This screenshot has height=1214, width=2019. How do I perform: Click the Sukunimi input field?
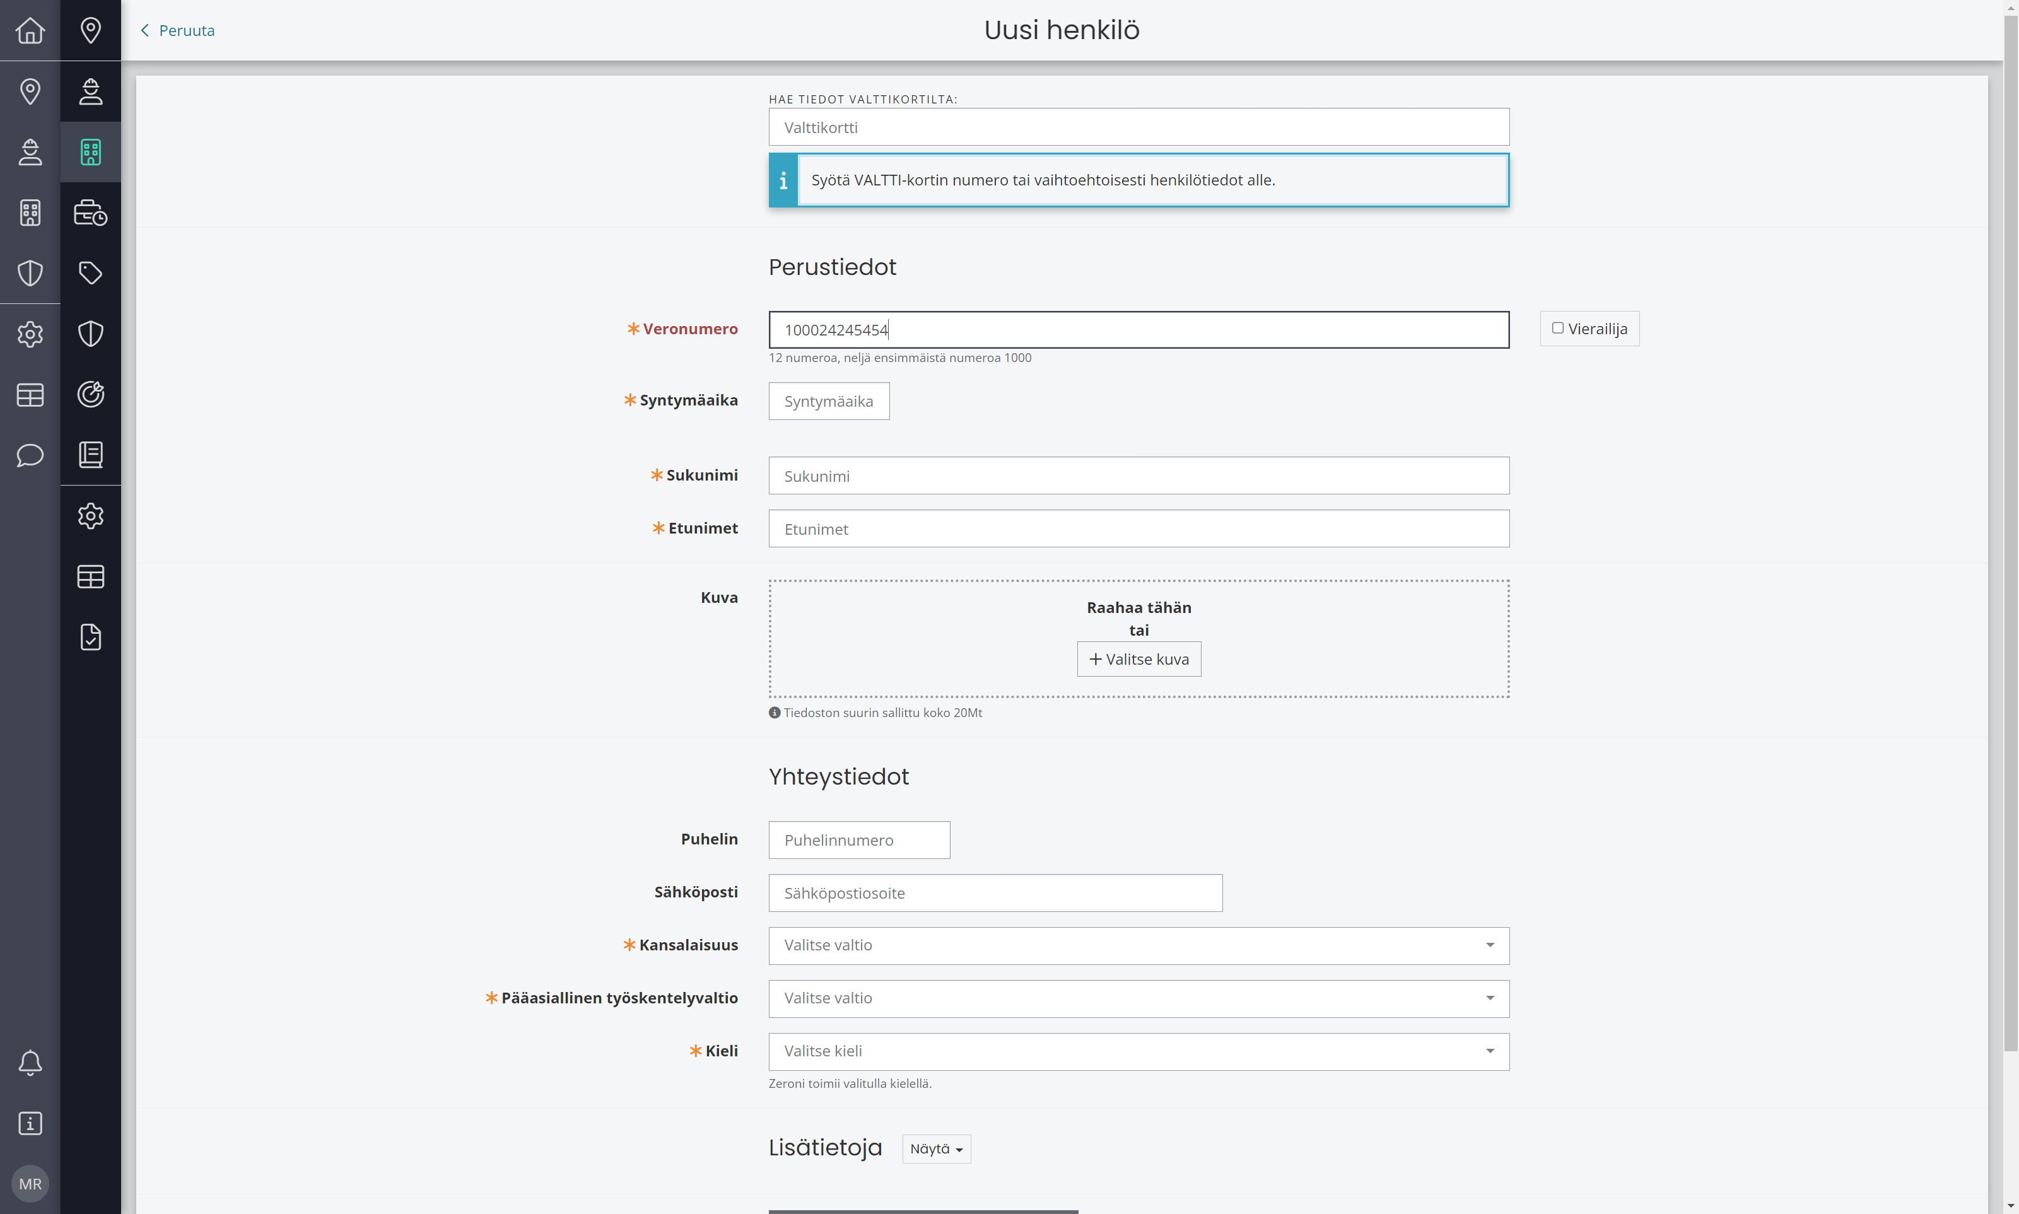1138,476
